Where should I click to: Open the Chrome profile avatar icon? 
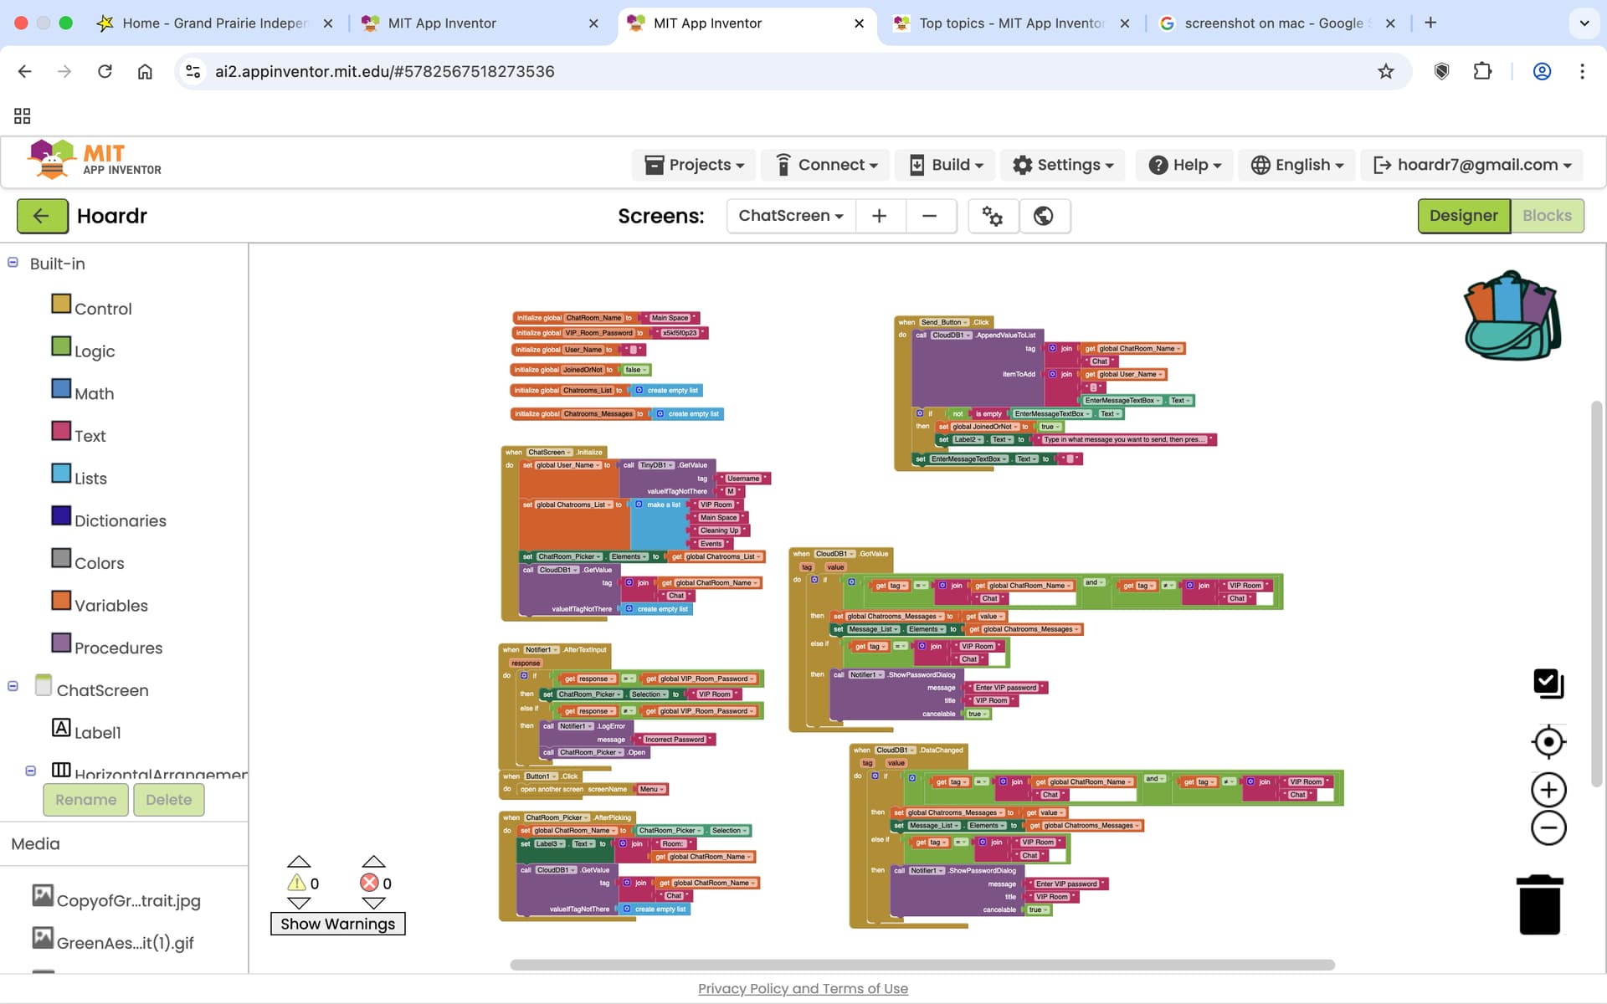[1542, 71]
